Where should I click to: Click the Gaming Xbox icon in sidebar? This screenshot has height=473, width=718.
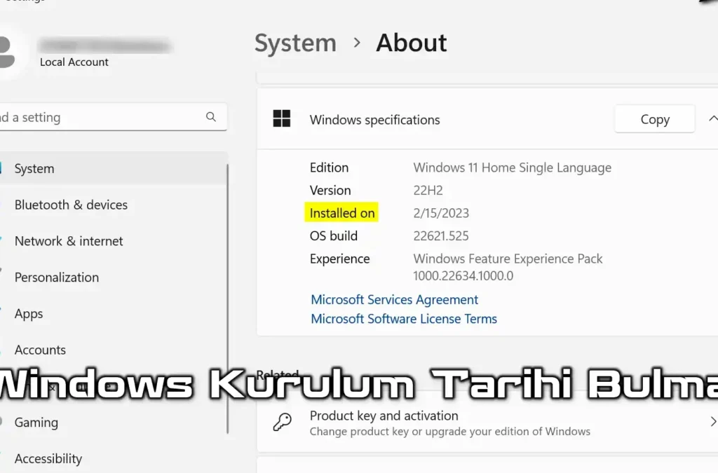(x=2, y=423)
